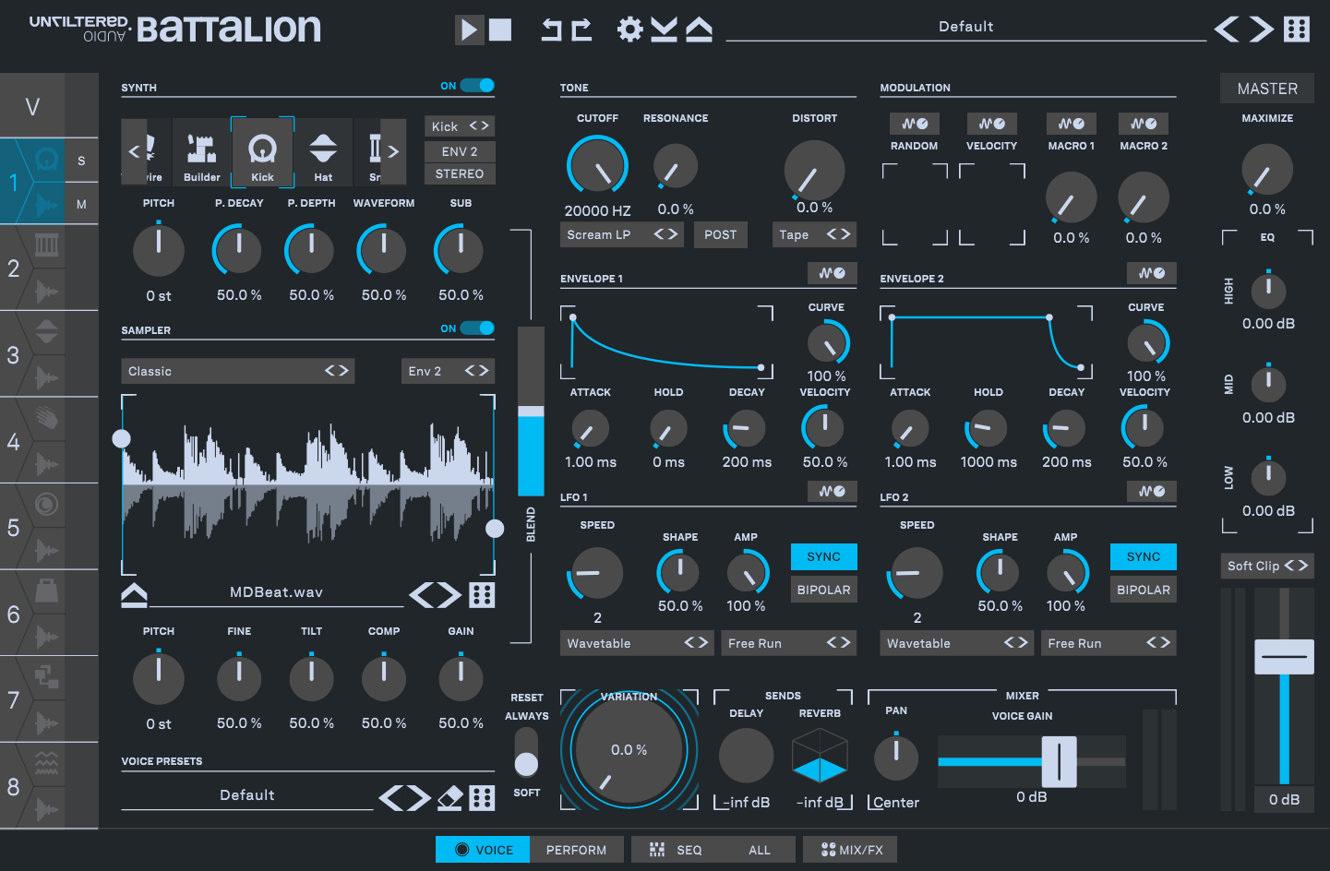Open the Tape distortion type dropdown

[x=813, y=234]
